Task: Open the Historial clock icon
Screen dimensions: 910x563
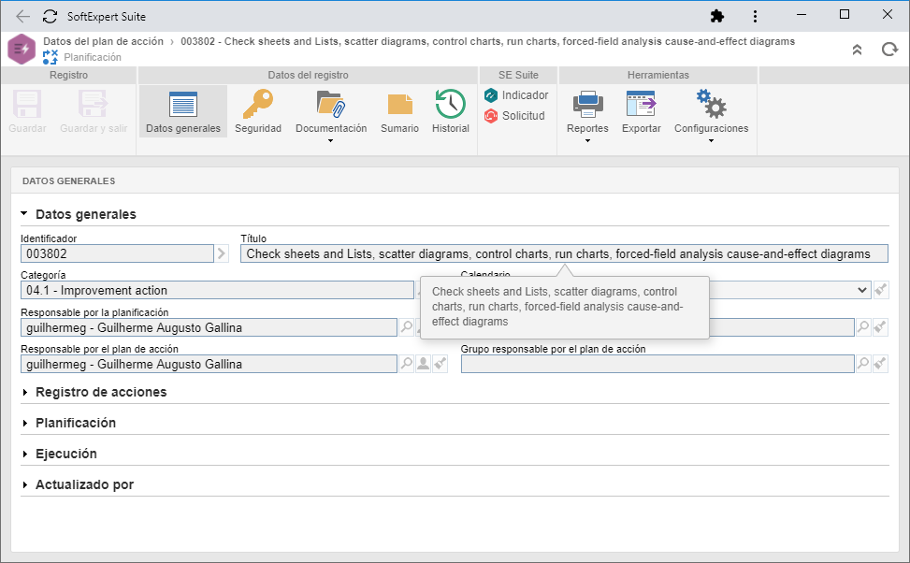Action: (x=451, y=105)
